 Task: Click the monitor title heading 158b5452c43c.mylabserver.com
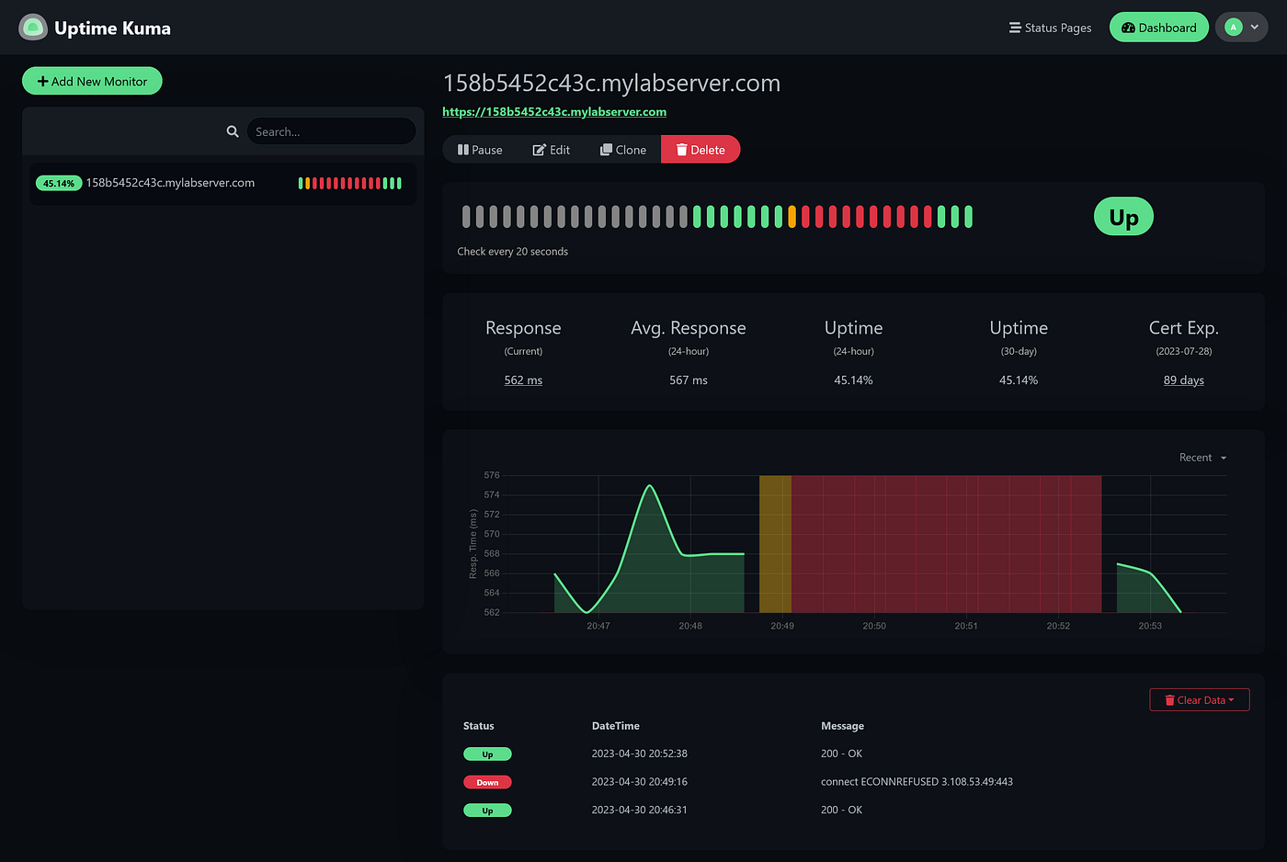click(611, 83)
